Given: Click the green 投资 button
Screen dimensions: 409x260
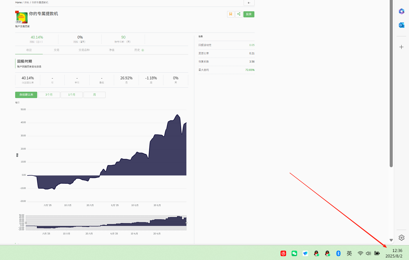Looking at the screenshot, I should [249, 14].
